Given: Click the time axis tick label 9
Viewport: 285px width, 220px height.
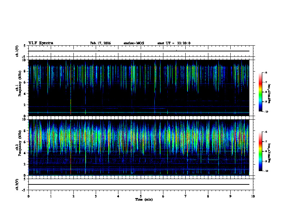Looking at the screenshot, I should [x=230, y=196].
